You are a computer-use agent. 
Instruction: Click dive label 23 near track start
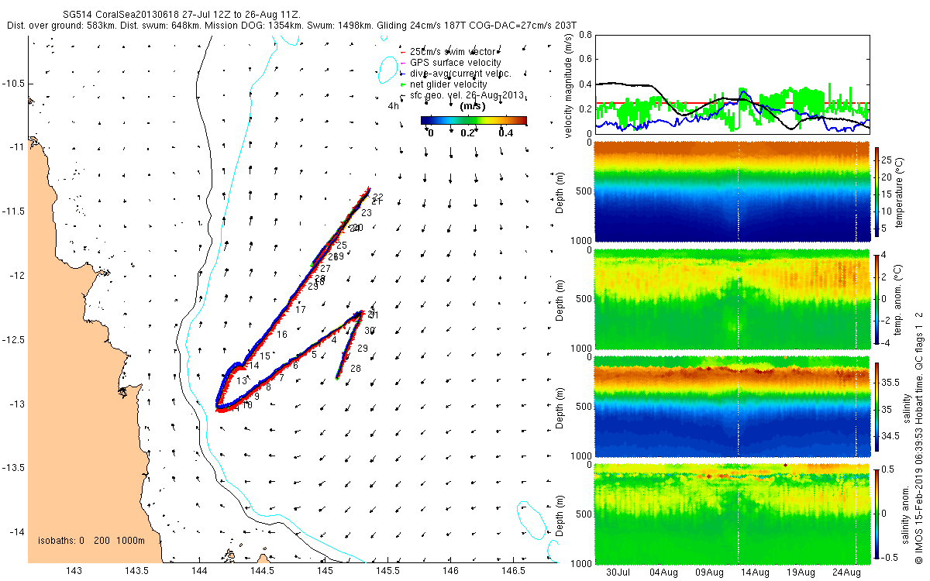tap(366, 212)
